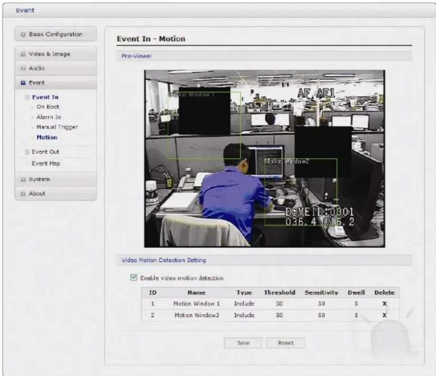Delete Motion Window 1 with its X
Screen dimensions: 436x376
pyautogui.click(x=384, y=304)
